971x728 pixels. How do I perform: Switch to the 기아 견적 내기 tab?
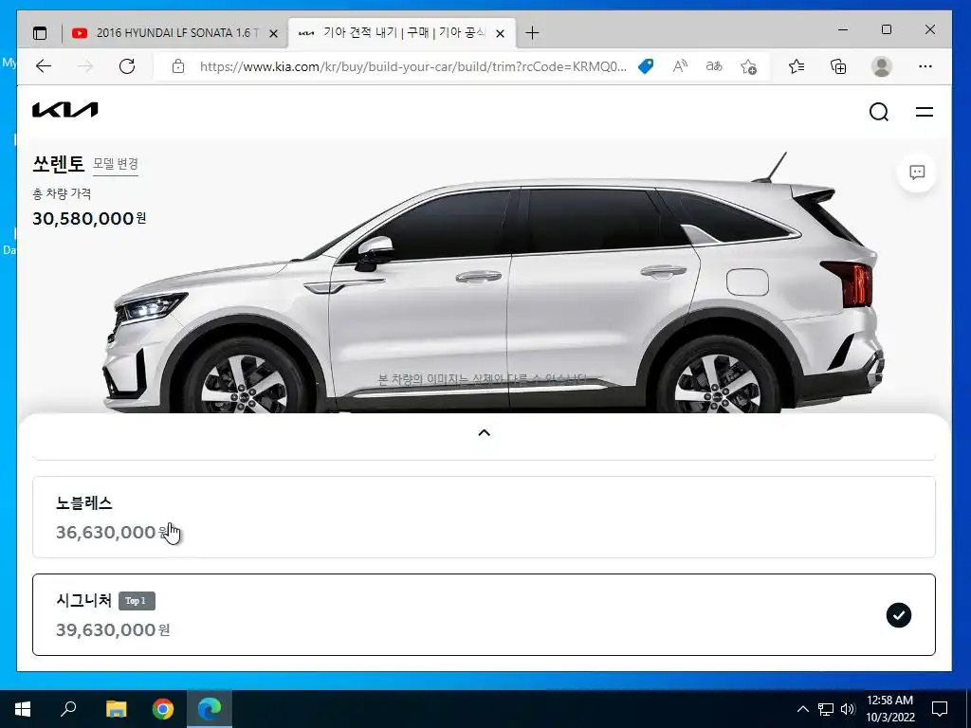(401, 33)
